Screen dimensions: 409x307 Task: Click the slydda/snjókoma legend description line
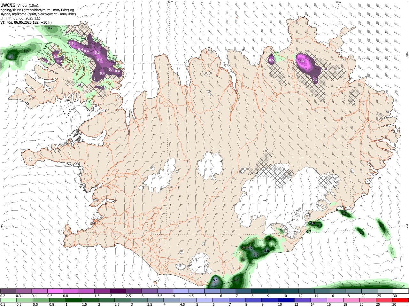coord(38,14)
